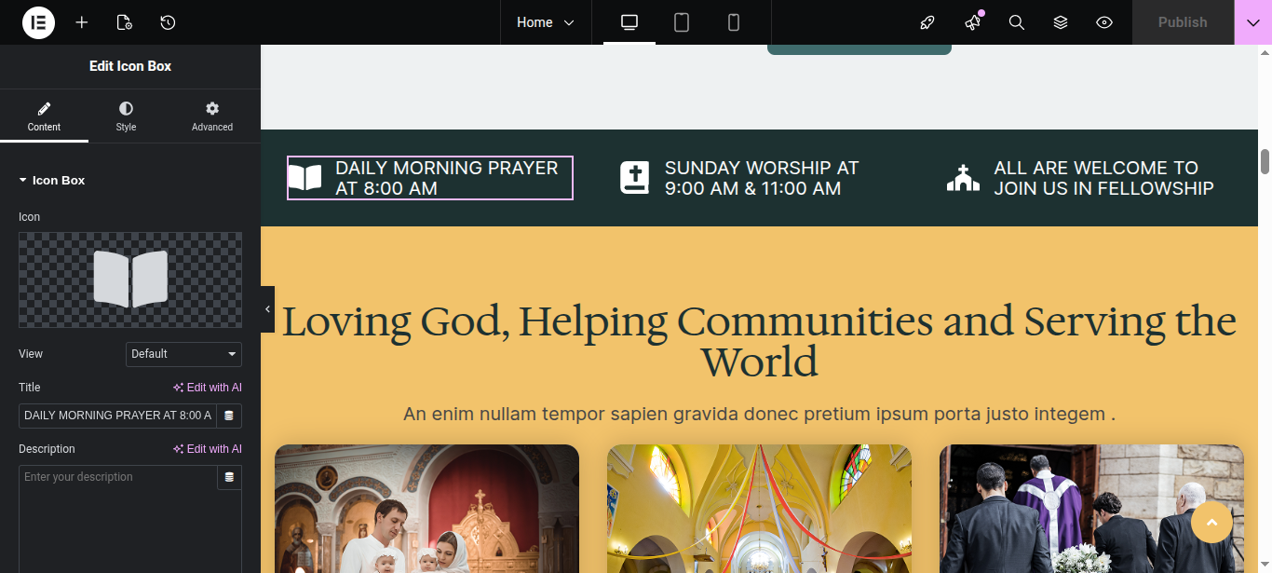Toggle preview mode with the eye icon
The width and height of the screenshot is (1272, 573).
pyautogui.click(x=1104, y=22)
